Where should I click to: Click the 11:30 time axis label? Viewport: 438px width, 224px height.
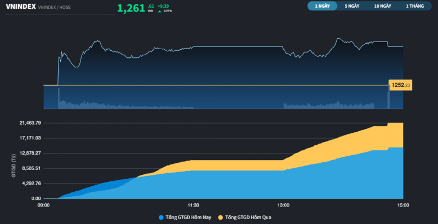point(193,205)
